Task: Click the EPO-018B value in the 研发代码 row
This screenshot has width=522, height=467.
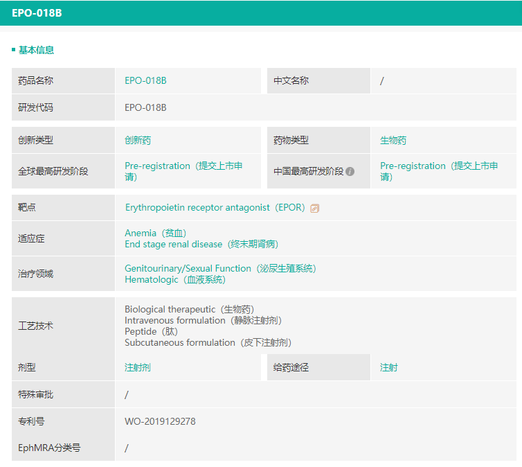Action: [145, 107]
